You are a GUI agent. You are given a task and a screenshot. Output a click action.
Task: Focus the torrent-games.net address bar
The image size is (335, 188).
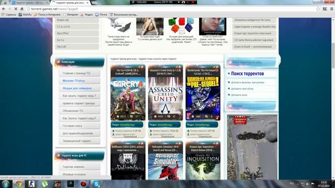click(x=171, y=9)
